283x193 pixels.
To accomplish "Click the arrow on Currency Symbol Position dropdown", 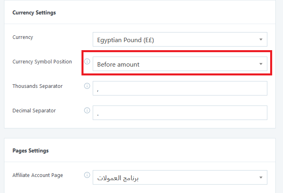I will coord(261,64).
